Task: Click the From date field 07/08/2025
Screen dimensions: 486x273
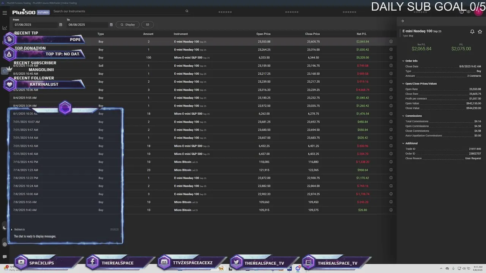Action: [x=35, y=25]
